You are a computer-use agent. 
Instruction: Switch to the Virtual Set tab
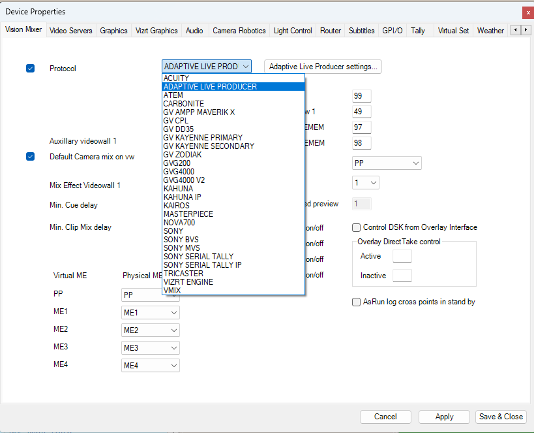click(x=453, y=31)
